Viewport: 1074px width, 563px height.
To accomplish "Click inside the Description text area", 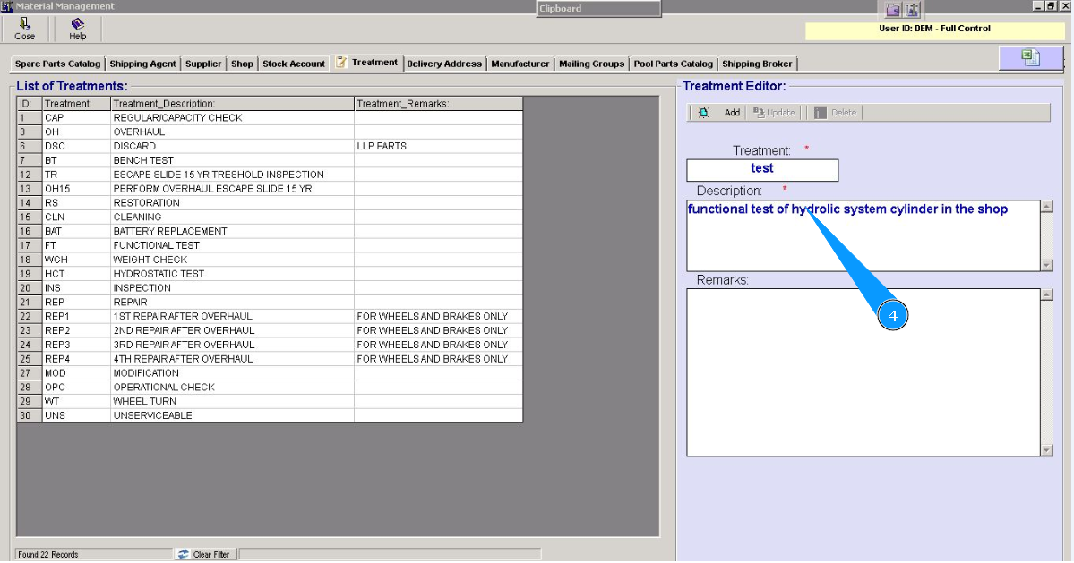I will (x=863, y=235).
